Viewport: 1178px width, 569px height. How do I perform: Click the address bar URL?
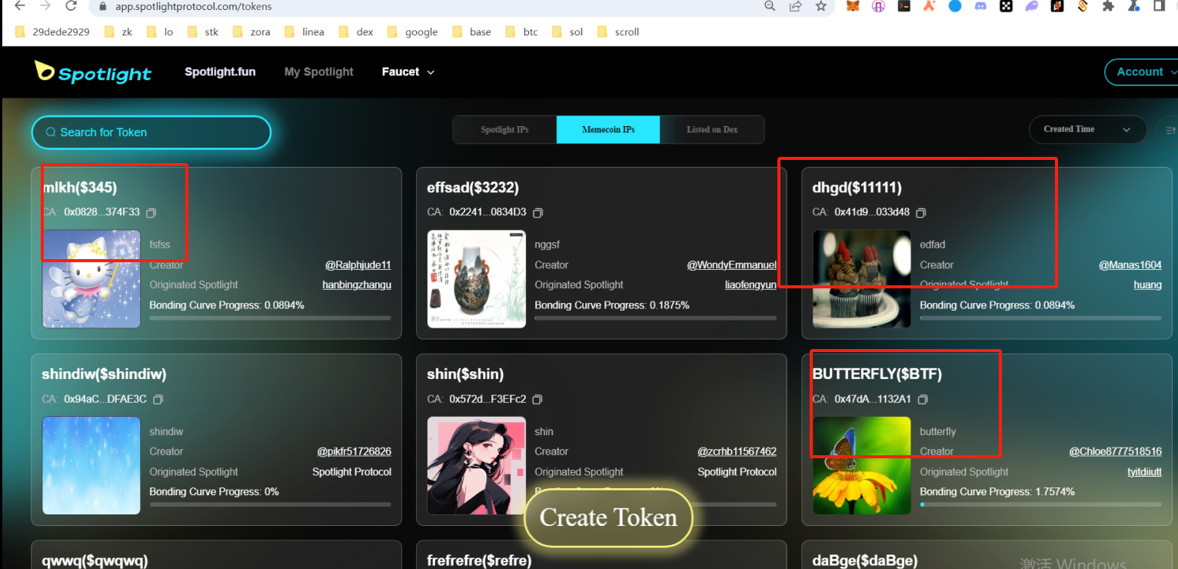tap(193, 6)
